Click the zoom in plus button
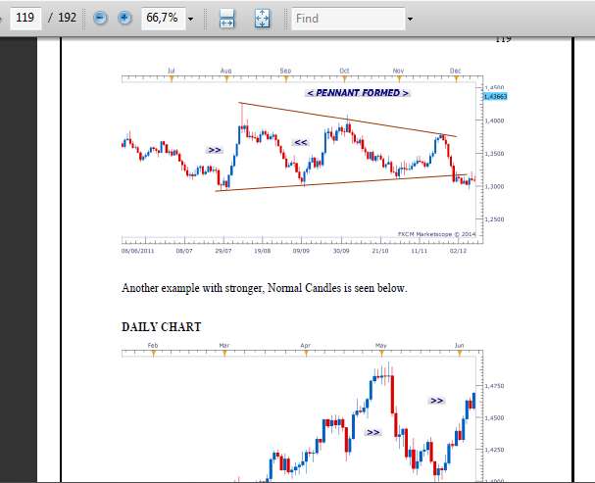The width and height of the screenshot is (595, 483). tap(124, 18)
